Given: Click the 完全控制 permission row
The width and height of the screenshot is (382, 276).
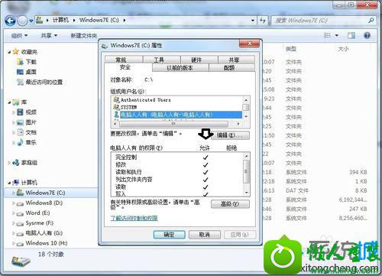Looking at the screenshot, I should pos(177,157).
